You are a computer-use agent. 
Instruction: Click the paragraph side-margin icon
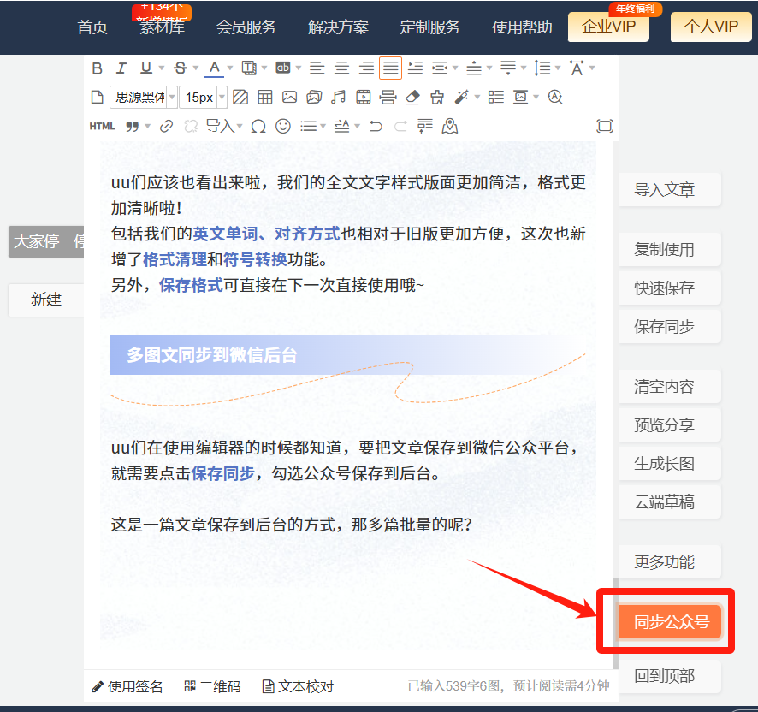click(440, 68)
